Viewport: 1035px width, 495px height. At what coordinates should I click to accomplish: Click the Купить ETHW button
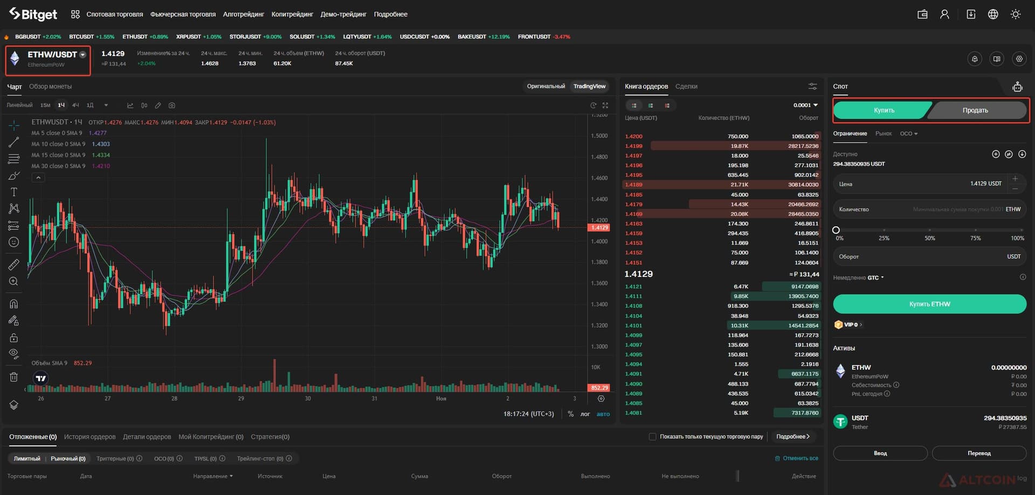929,304
